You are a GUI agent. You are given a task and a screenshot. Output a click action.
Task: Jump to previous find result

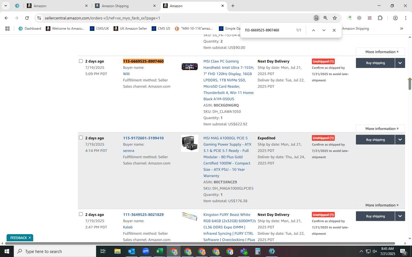[x=314, y=30]
